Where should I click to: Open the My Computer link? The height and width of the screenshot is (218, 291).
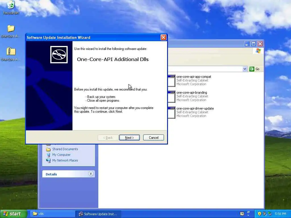point(61,155)
